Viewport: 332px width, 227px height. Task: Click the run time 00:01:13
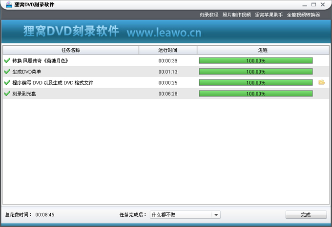[x=168, y=72]
